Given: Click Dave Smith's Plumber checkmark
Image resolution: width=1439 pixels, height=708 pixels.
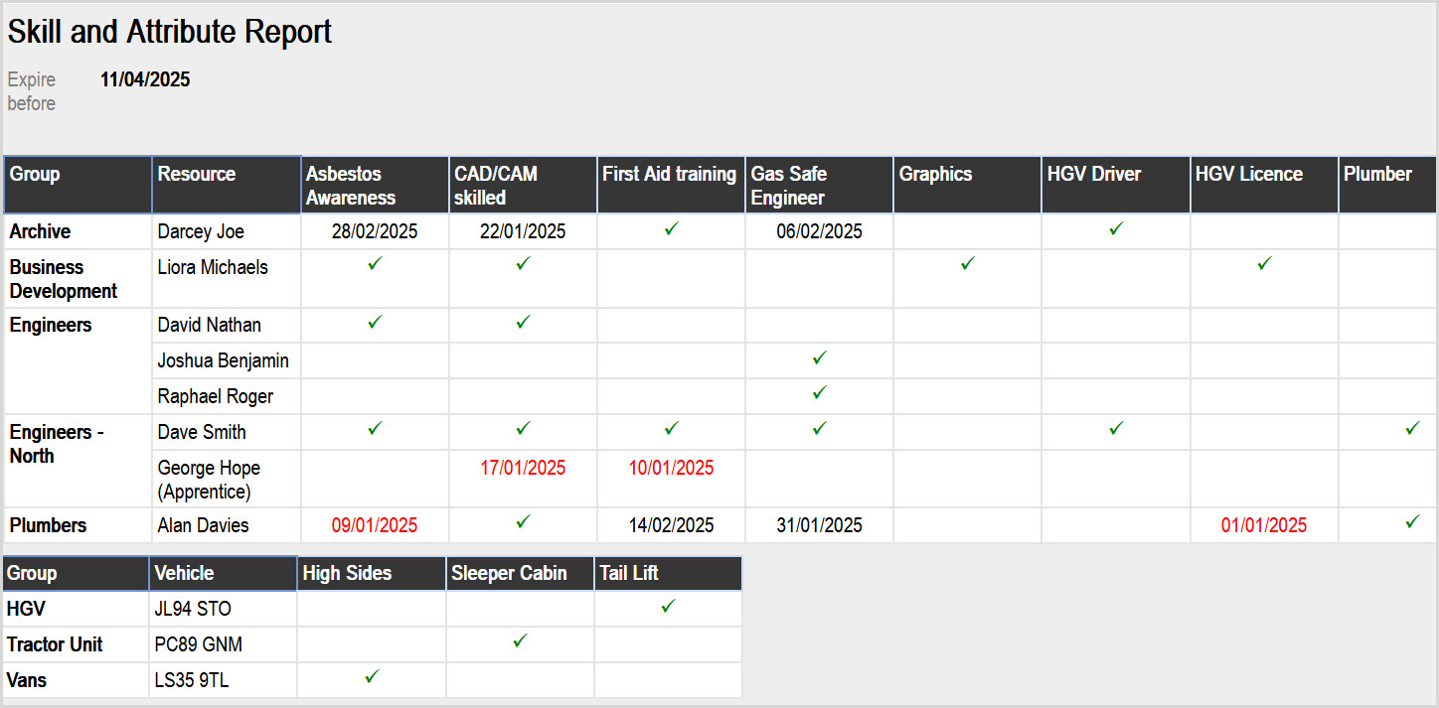Looking at the screenshot, I should click(x=1412, y=429).
